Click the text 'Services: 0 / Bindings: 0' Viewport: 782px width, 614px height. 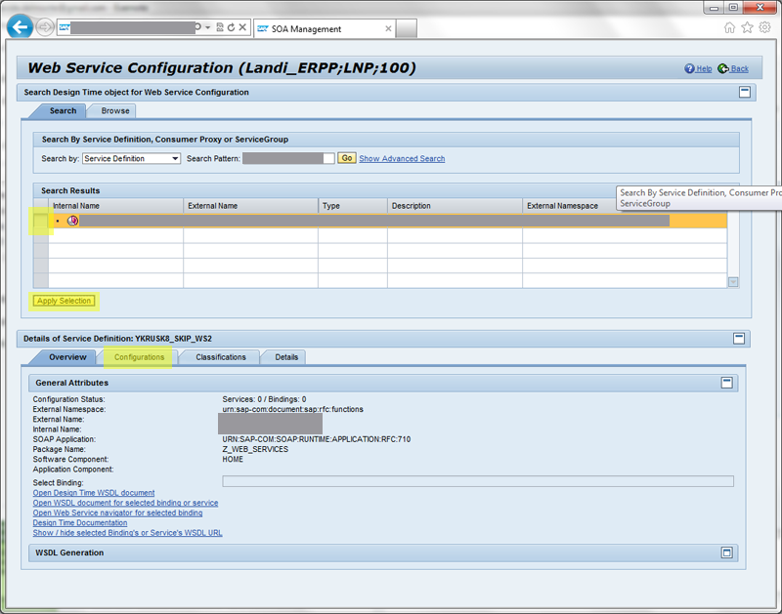(x=264, y=399)
